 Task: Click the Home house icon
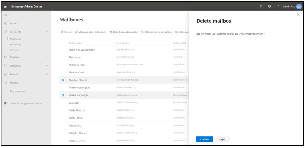5,23
